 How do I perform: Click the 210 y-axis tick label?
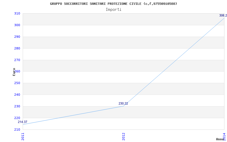click(17, 130)
